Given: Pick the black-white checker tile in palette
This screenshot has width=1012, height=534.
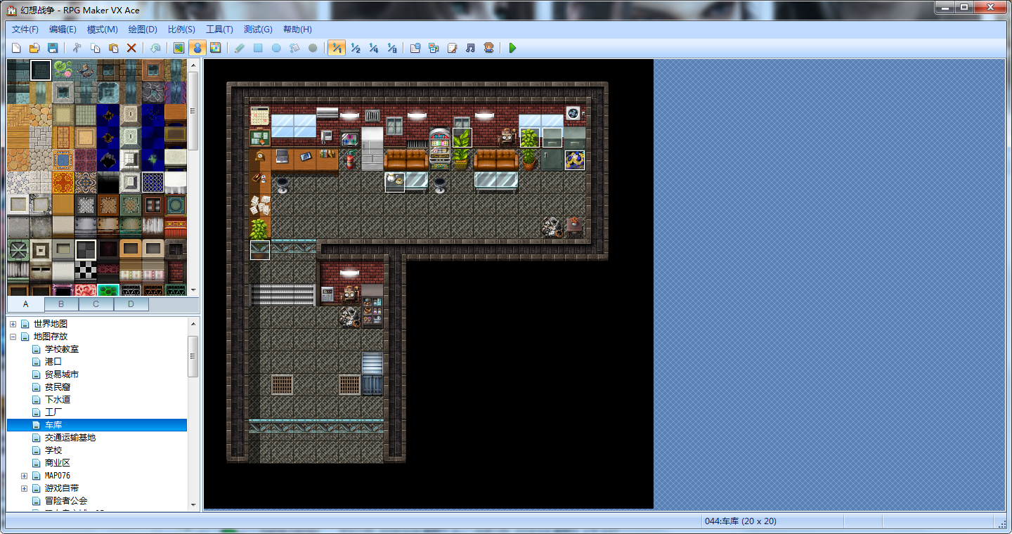Looking at the screenshot, I should click(86, 272).
